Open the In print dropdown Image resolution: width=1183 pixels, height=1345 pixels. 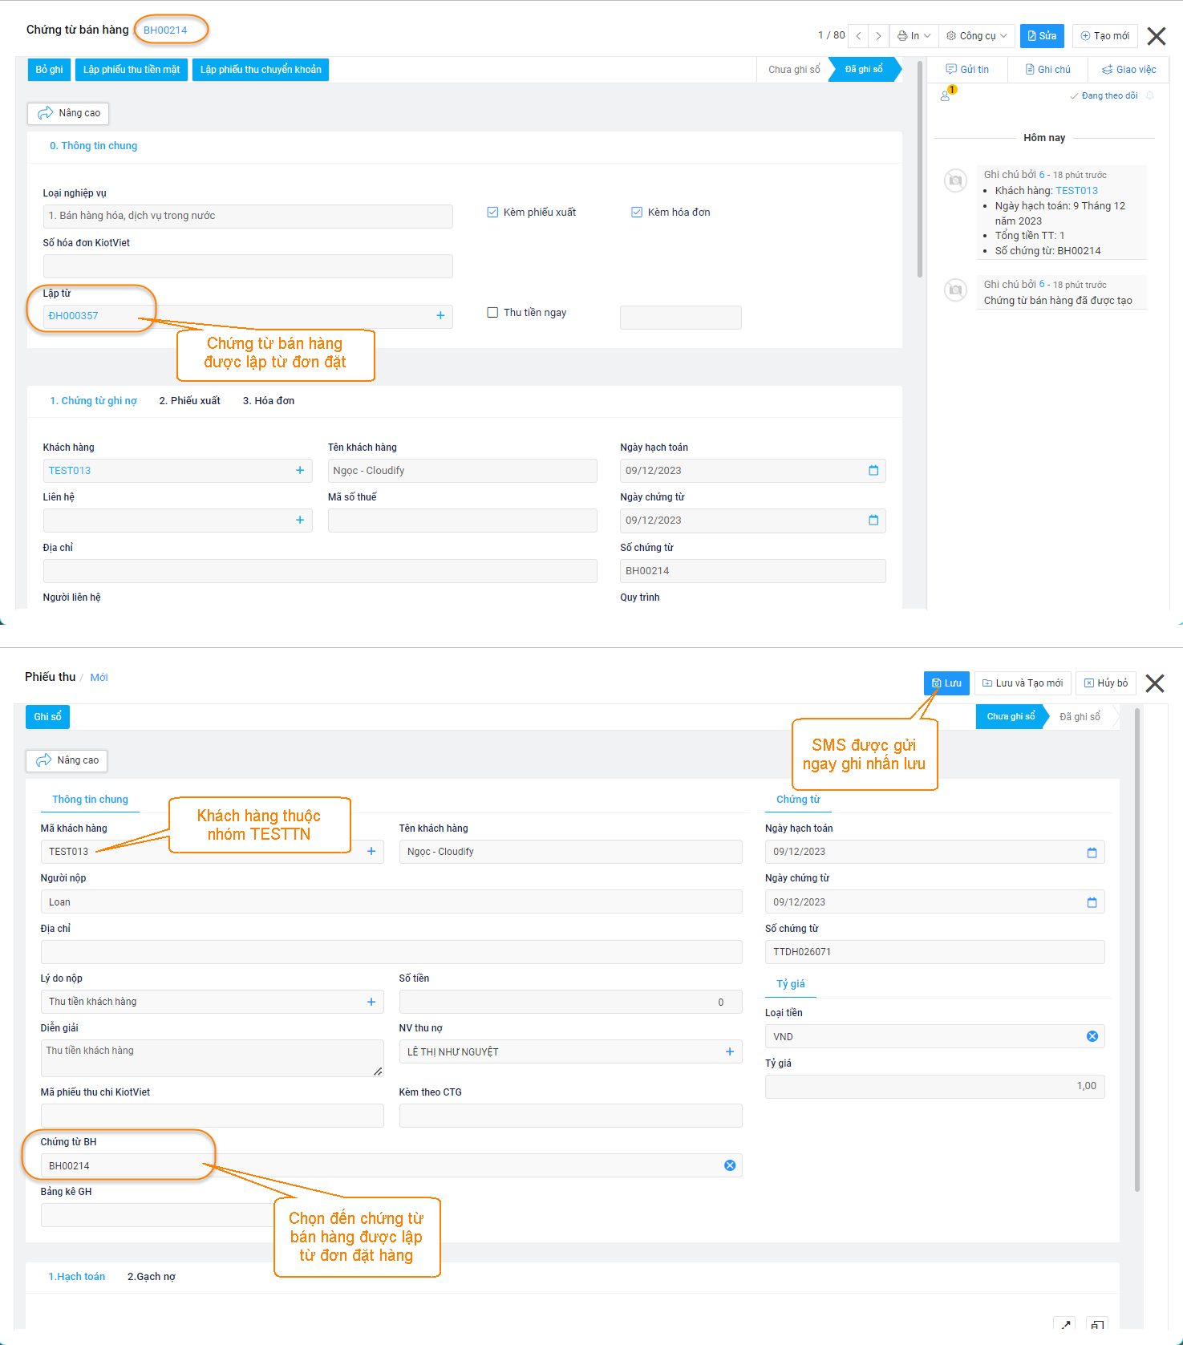[914, 36]
